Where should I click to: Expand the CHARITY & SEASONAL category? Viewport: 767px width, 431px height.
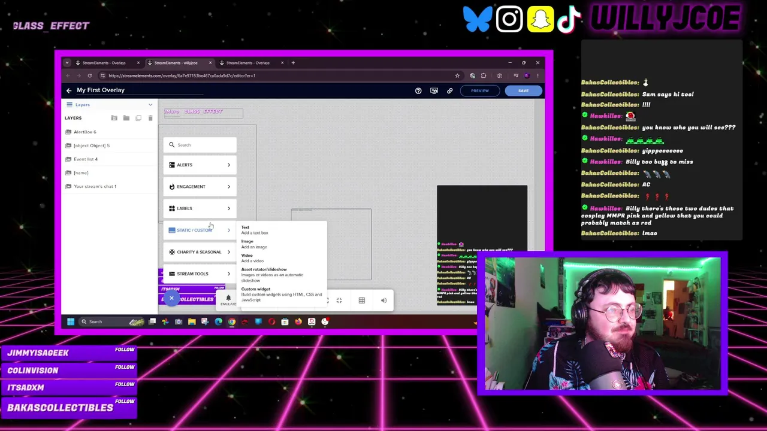click(x=200, y=252)
